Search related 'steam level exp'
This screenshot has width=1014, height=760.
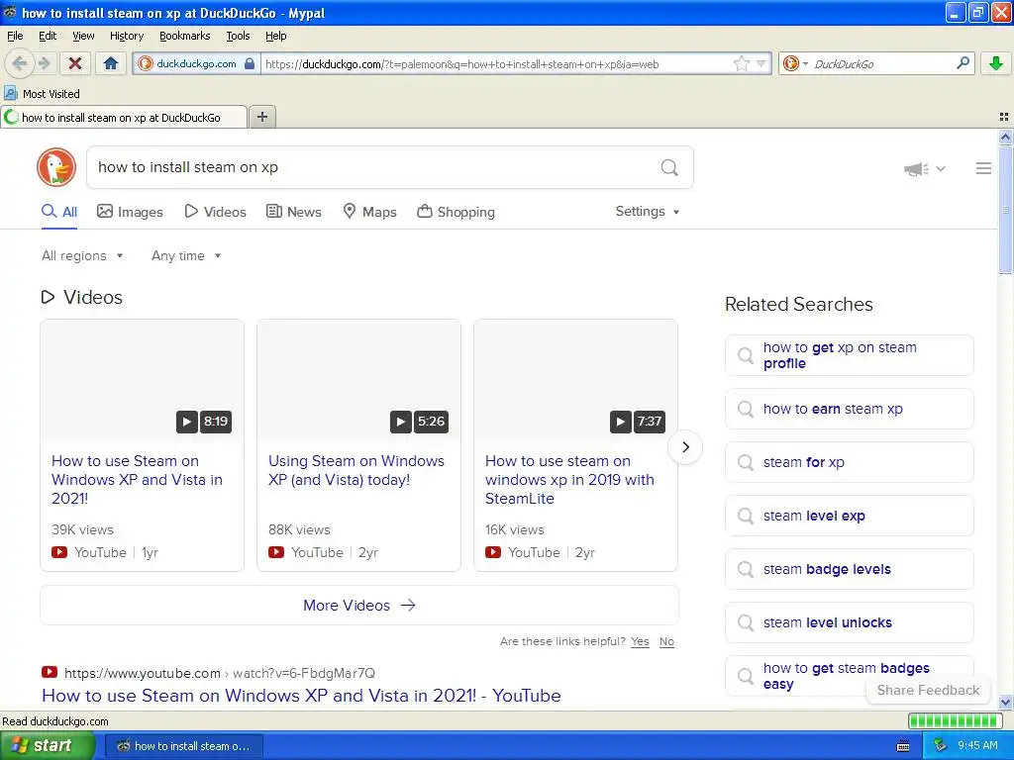(849, 516)
